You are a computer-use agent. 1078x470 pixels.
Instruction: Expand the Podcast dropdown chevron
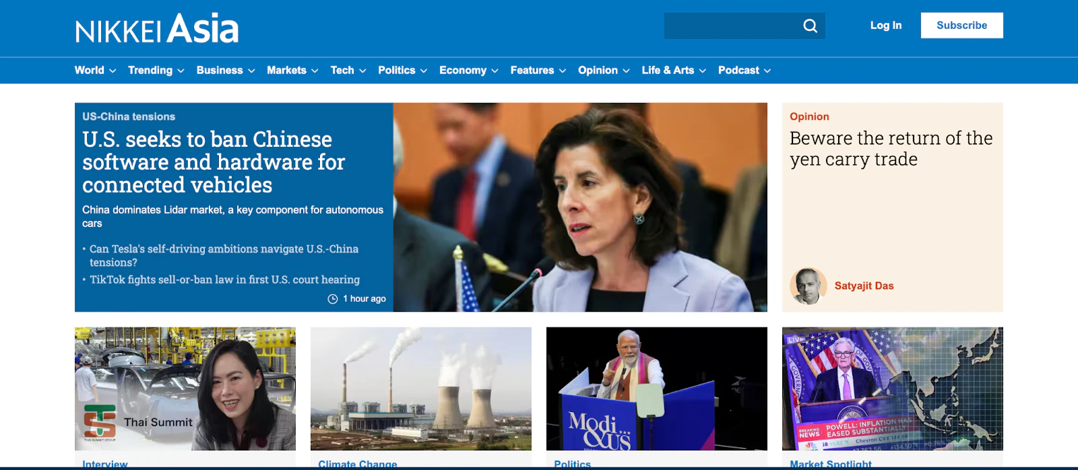point(767,71)
